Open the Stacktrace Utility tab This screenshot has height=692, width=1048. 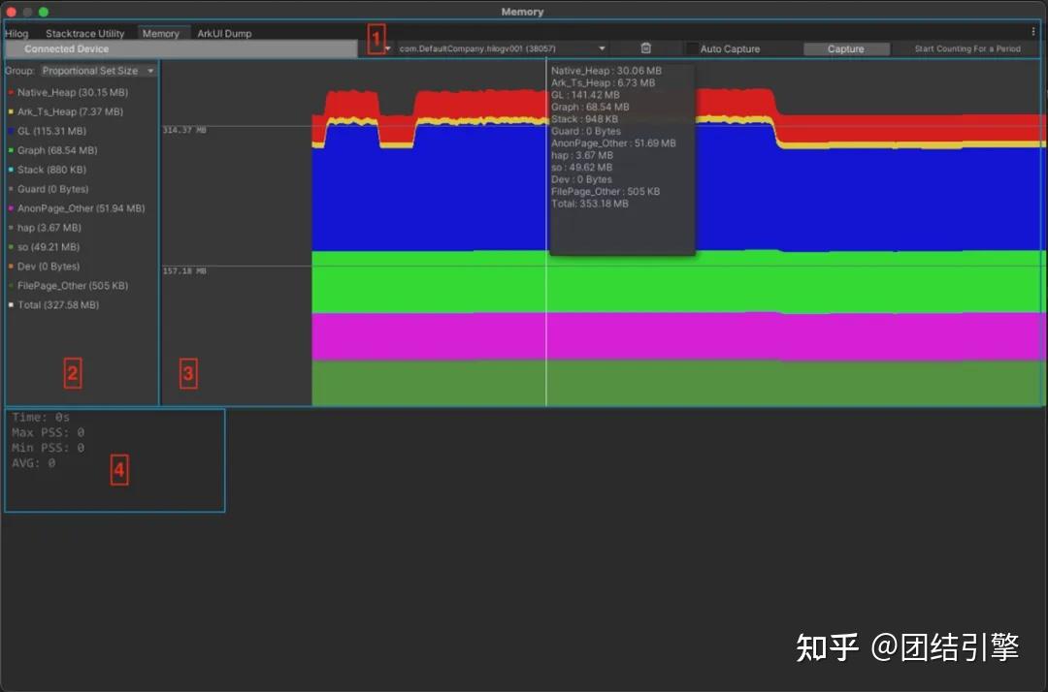tap(84, 32)
